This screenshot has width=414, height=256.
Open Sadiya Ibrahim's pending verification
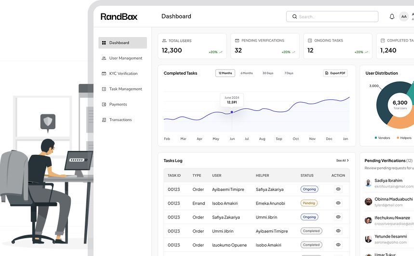point(388,183)
